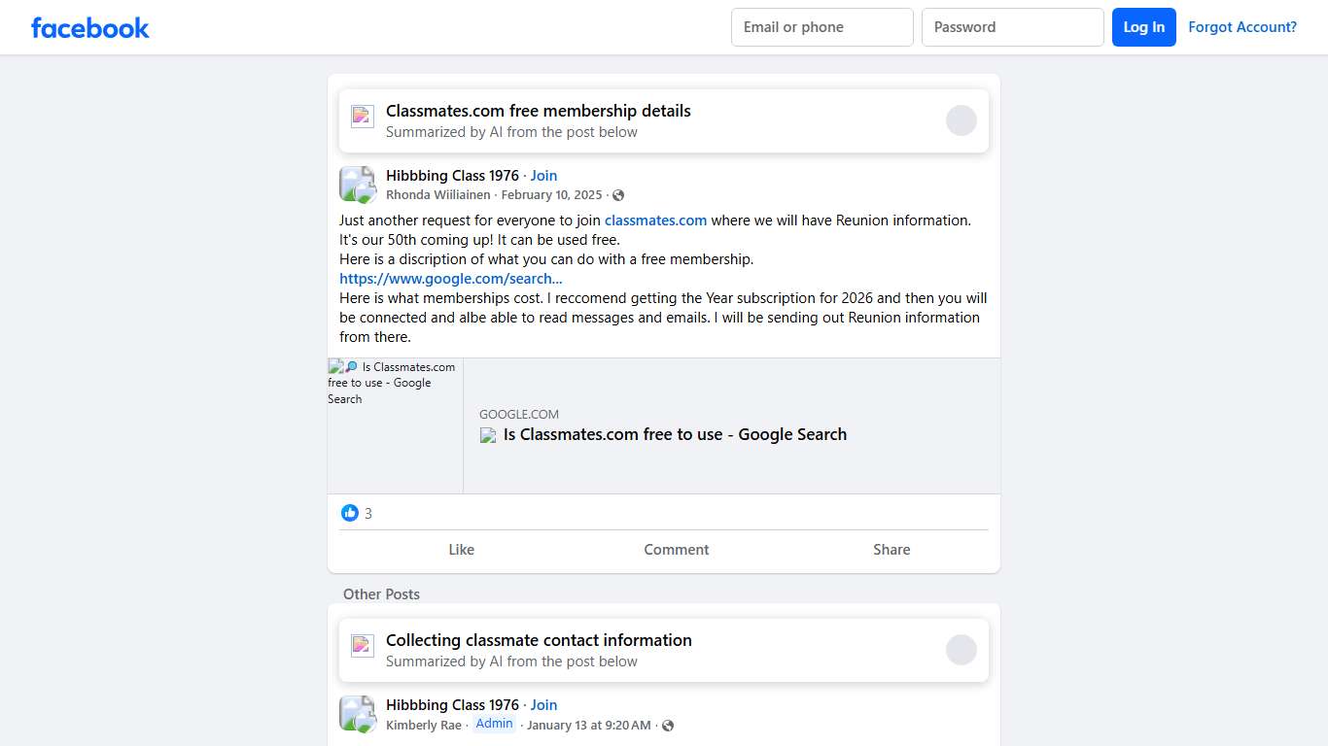
Task: Open the Forgot Account? link
Action: pos(1241,27)
